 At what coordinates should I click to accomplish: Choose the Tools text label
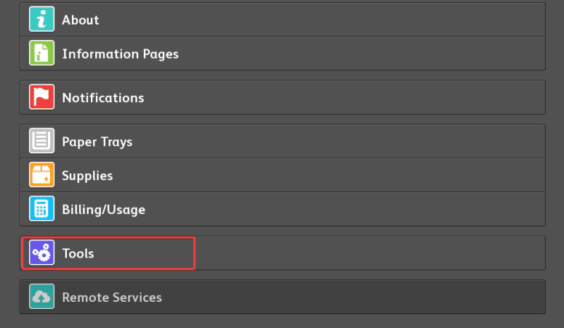coord(78,254)
